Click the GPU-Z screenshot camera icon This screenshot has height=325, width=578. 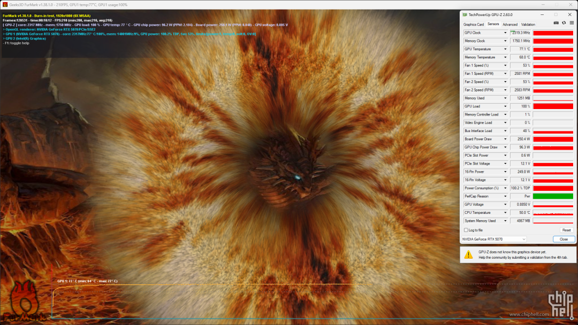point(556,23)
